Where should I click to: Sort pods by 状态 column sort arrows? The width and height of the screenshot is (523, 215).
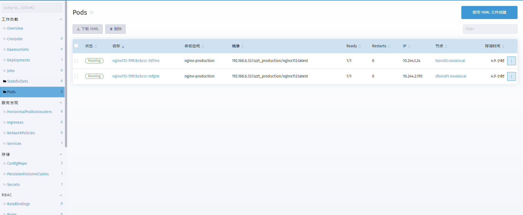[96, 46]
